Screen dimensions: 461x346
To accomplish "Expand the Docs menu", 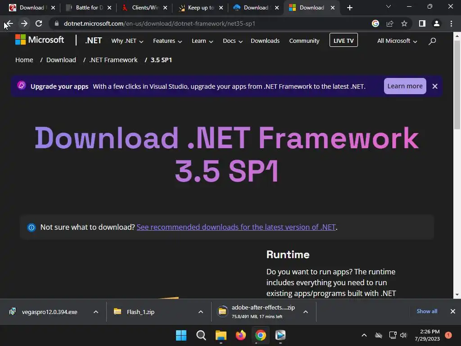I will [x=233, y=41].
